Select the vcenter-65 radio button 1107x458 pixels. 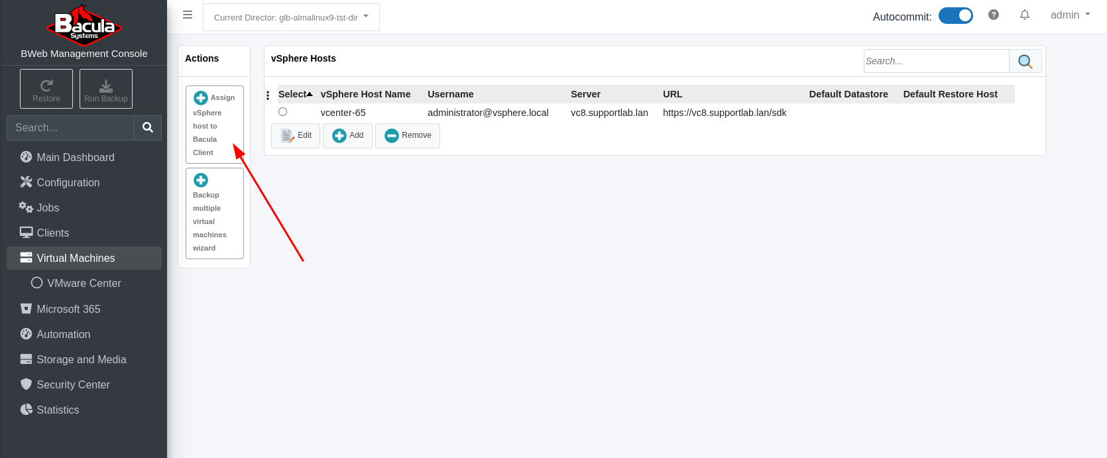[x=283, y=112]
